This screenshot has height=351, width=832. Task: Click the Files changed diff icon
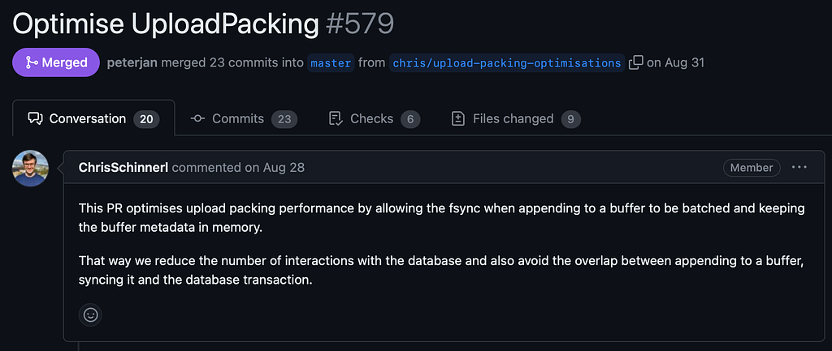(x=457, y=118)
